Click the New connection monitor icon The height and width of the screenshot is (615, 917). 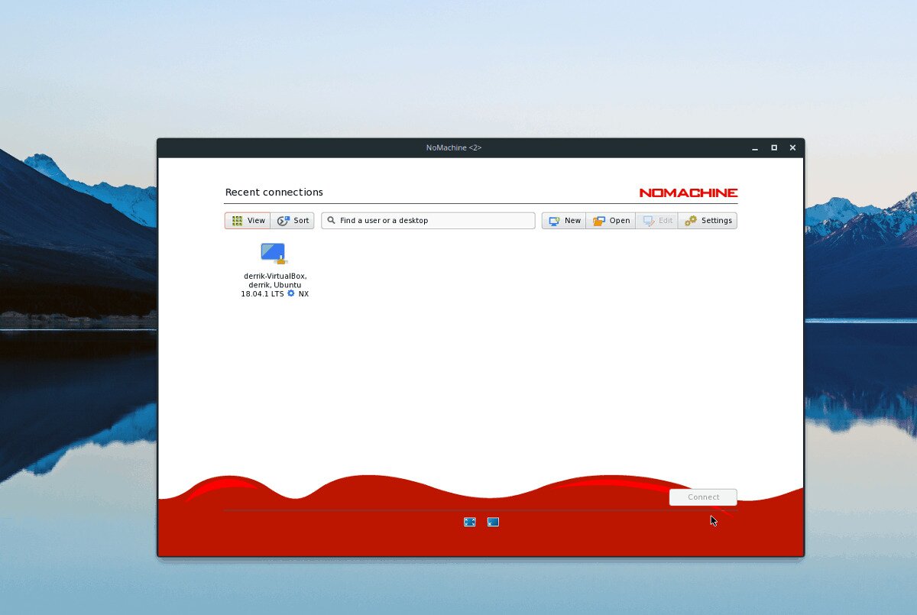(555, 220)
